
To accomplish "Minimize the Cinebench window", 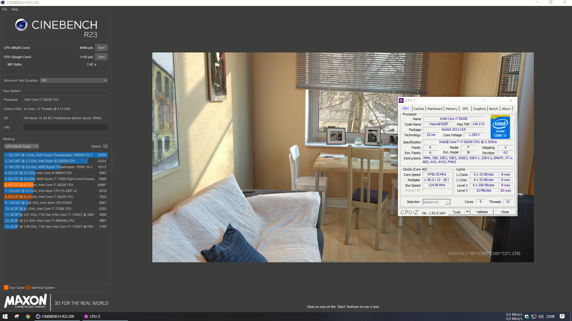I will (x=537, y=2).
